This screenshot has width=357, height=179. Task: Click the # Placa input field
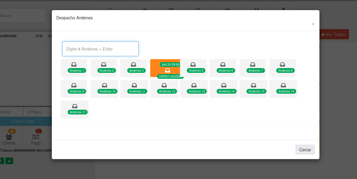pyautogui.click(x=38, y=112)
